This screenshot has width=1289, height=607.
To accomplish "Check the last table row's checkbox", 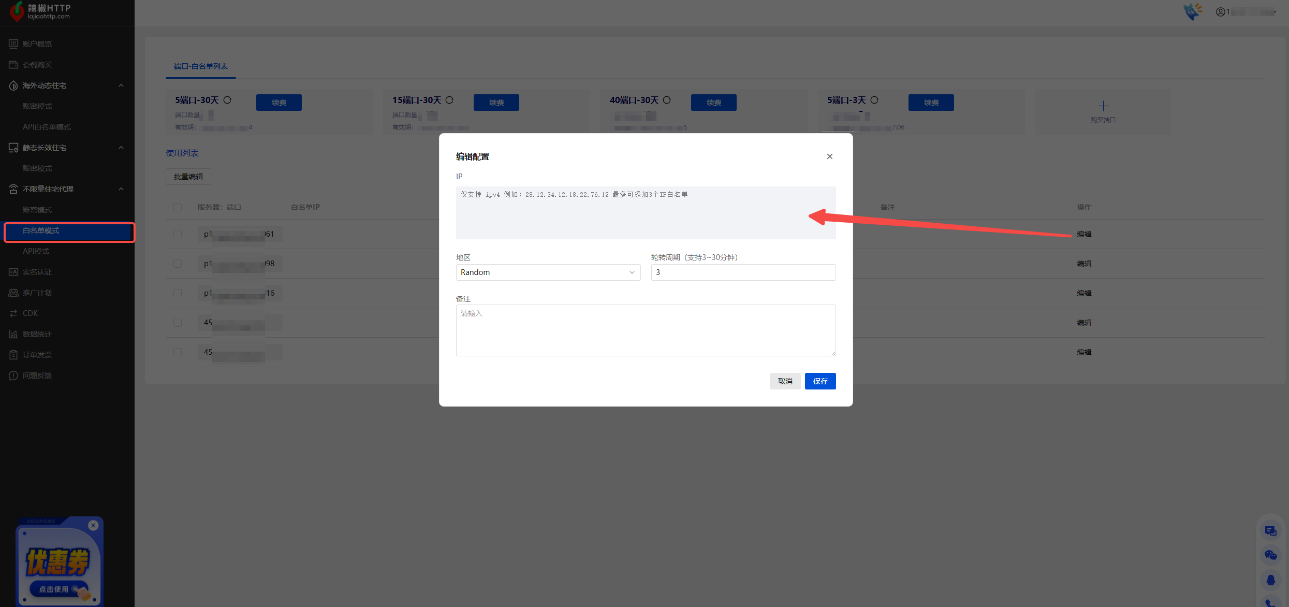I will (x=178, y=352).
